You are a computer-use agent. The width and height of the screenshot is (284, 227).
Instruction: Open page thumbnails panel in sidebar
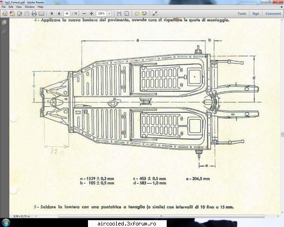point(4,22)
